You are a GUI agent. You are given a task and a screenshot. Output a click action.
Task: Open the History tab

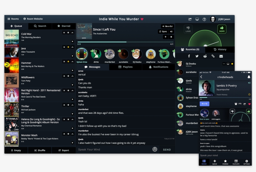click(220, 49)
